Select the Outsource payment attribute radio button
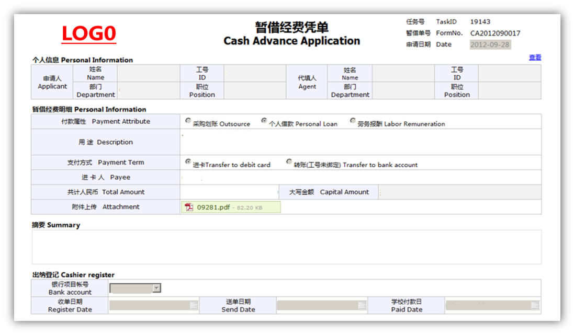Screen dimensions: 575x335 point(188,121)
